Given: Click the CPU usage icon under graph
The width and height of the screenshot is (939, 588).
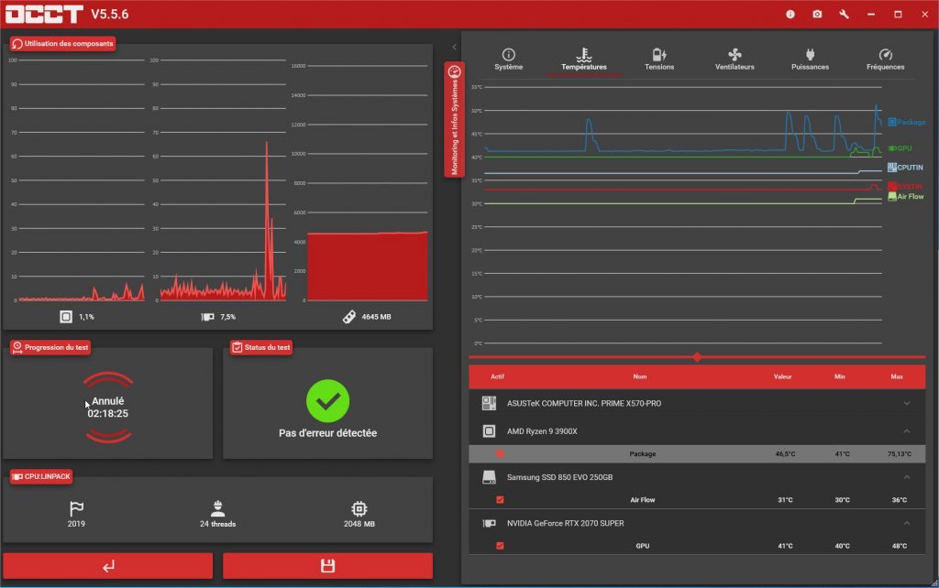Looking at the screenshot, I should coord(66,316).
